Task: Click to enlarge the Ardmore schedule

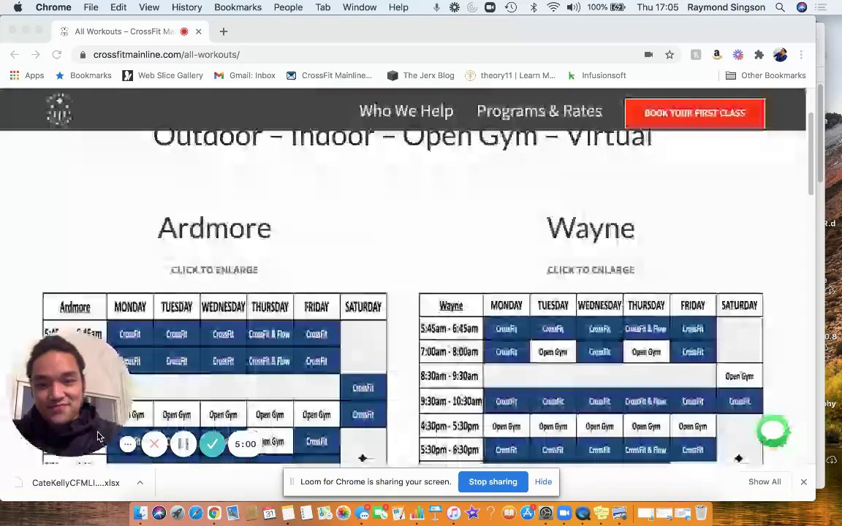Action: (214, 270)
